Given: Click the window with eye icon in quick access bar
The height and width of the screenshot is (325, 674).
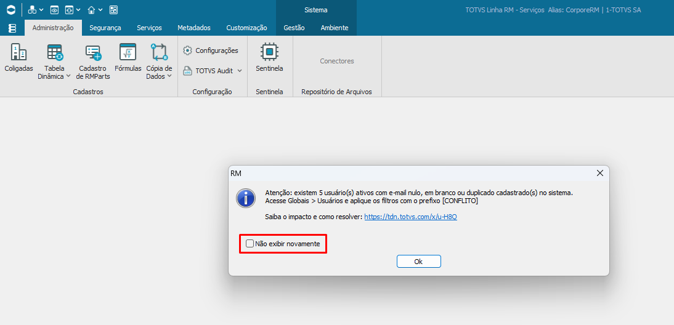Looking at the screenshot, I should [x=54, y=9].
